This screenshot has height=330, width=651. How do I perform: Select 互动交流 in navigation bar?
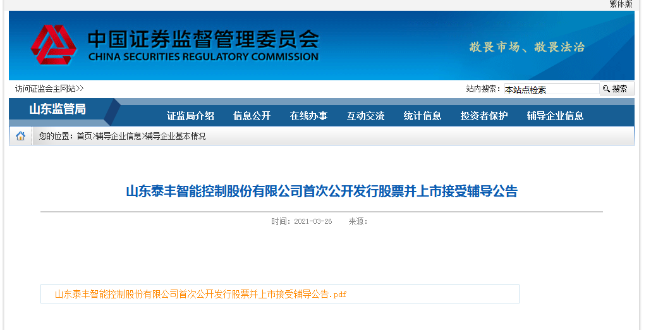[x=365, y=116]
